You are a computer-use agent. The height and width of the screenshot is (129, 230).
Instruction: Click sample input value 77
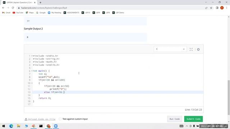[28, 21]
